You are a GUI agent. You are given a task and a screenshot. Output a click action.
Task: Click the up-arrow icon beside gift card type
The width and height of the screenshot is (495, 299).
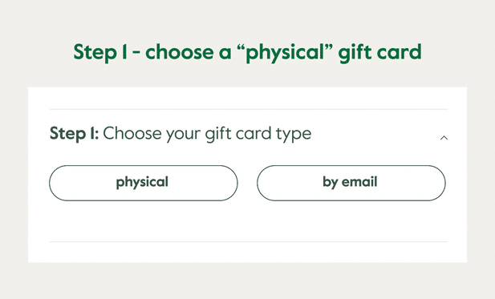coord(444,138)
